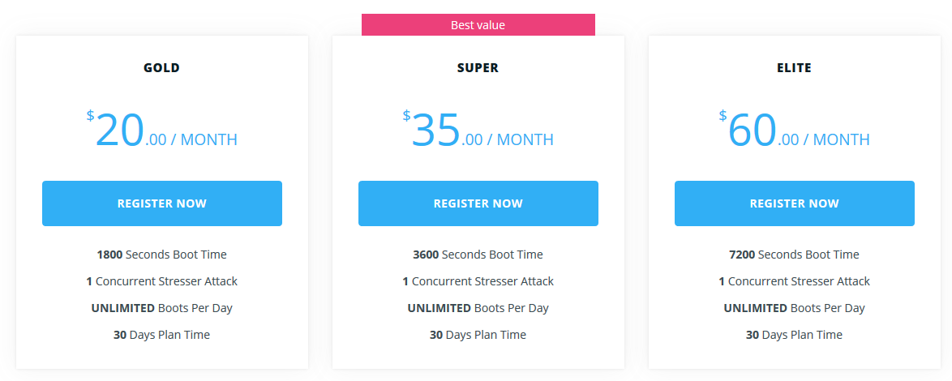The width and height of the screenshot is (952, 381).
Task: Click Super plan's UNLIMITED Boots Per Day line
Action: click(478, 308)
